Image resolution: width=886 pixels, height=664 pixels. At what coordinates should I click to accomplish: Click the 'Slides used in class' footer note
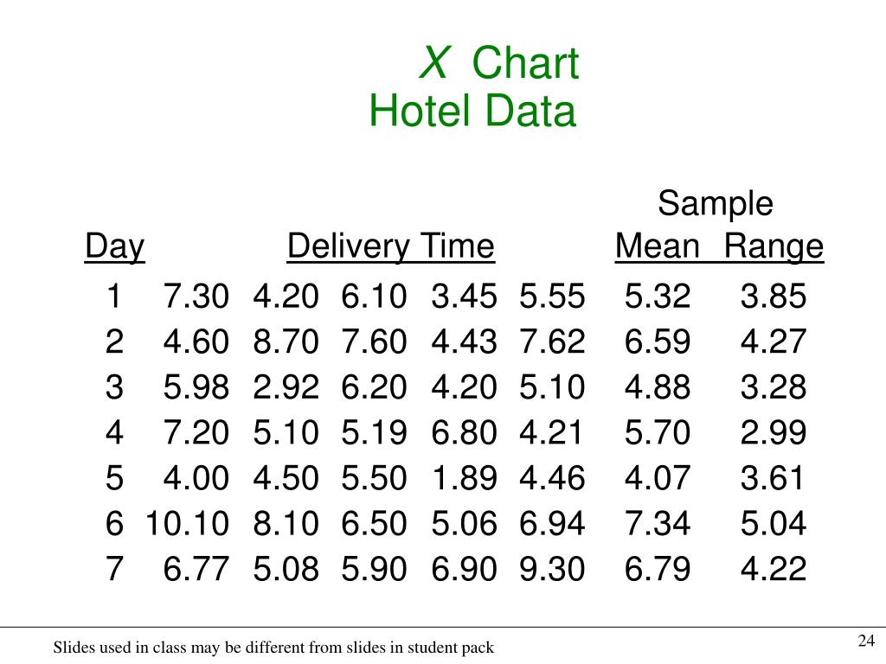coord(273,647)
